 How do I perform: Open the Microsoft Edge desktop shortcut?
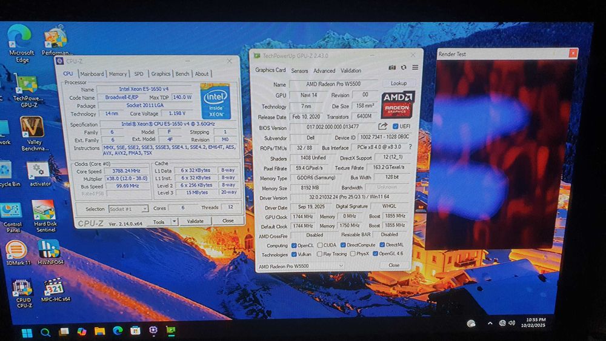20,43
